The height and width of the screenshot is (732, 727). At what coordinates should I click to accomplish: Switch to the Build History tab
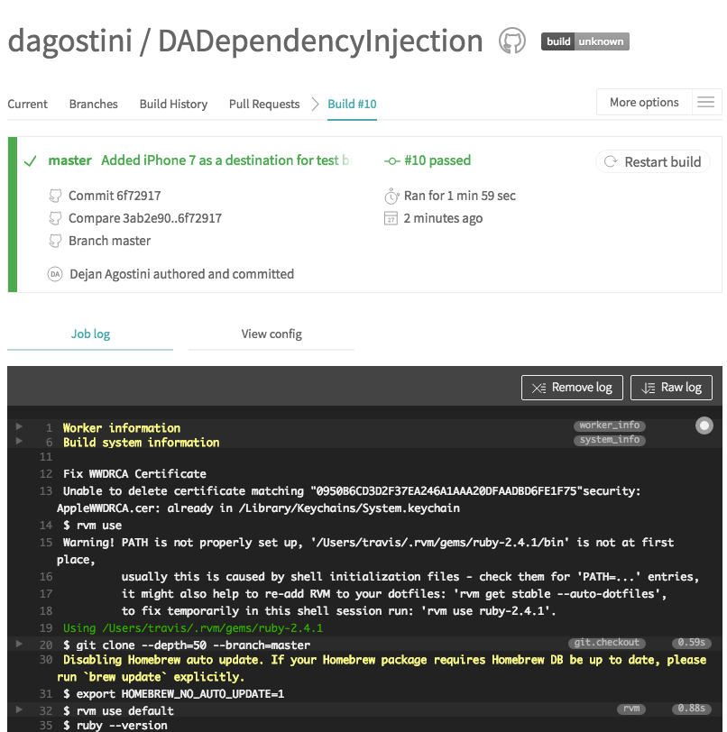tap(173, 104)
